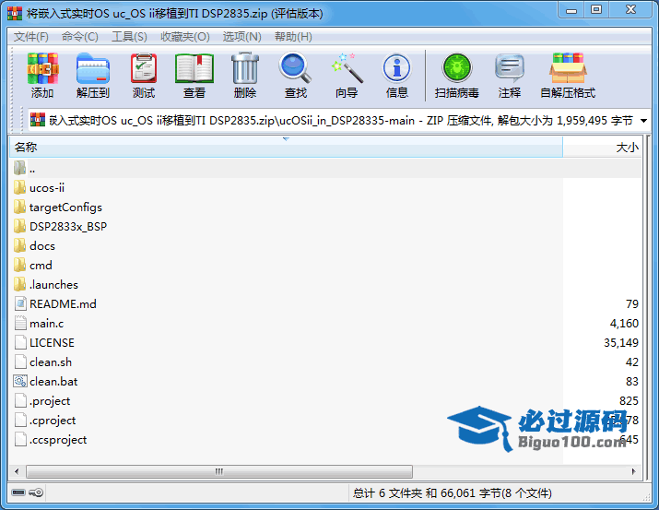Select the targetConfigs folder icon
659x510 pixels.
[19, 207]
